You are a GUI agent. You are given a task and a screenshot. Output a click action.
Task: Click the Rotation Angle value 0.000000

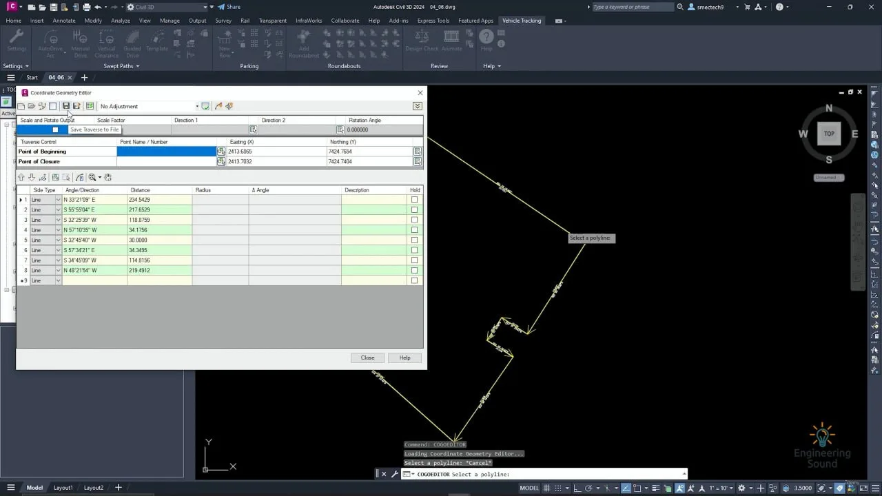point(384,130)
